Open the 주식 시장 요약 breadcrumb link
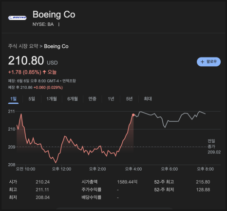Viewport: 227px width, 211px height. pos(23,46)
